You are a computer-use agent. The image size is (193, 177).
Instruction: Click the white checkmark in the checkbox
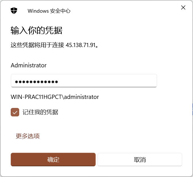[x=15, y=112]
